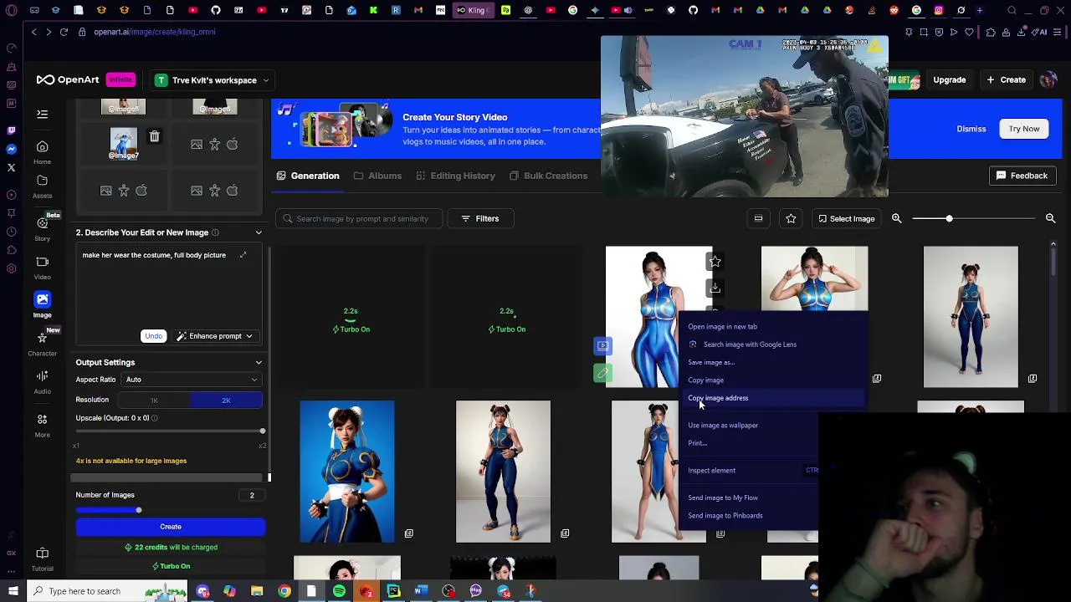Open the Enhance prompt dropdown
The image size is (1071, 602).
tap(215, 336)
